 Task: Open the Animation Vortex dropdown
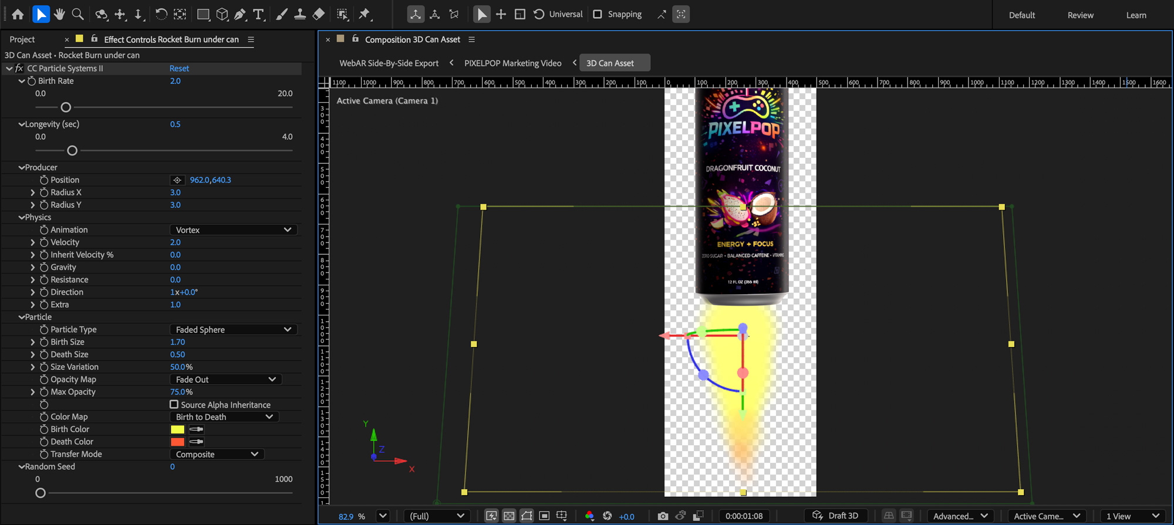pyautogui.click(x=234, y=230)
